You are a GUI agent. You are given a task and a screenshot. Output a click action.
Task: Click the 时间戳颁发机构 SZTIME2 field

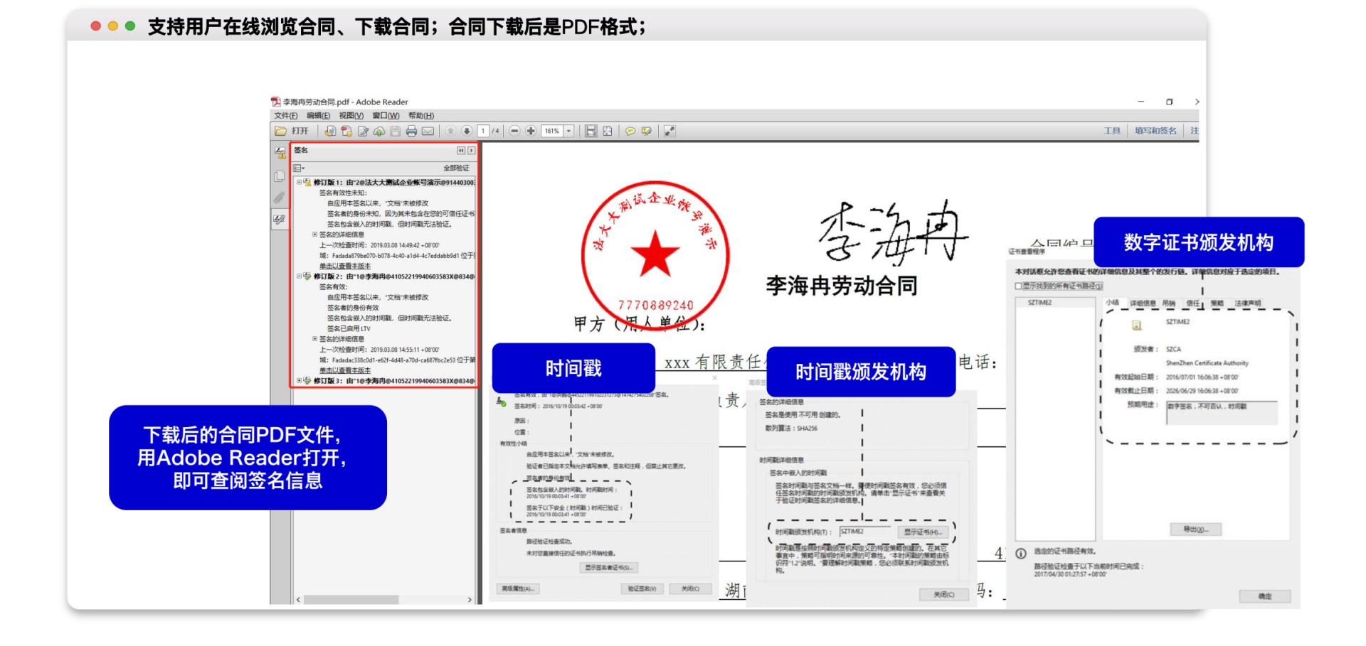tap(865, 532)
